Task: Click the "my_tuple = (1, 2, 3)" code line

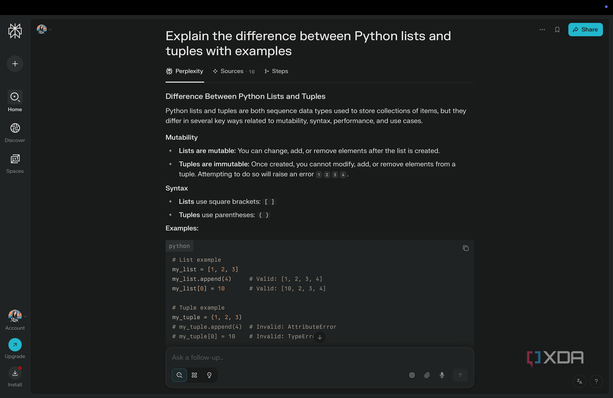Action: coord(207,317)
